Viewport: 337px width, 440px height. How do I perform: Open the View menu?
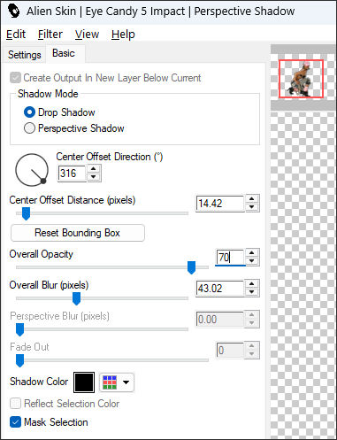pyautogui.click(x=87, y=35)
